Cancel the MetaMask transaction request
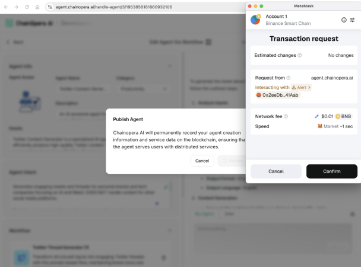Screen dimensions: 361x267 276,171
